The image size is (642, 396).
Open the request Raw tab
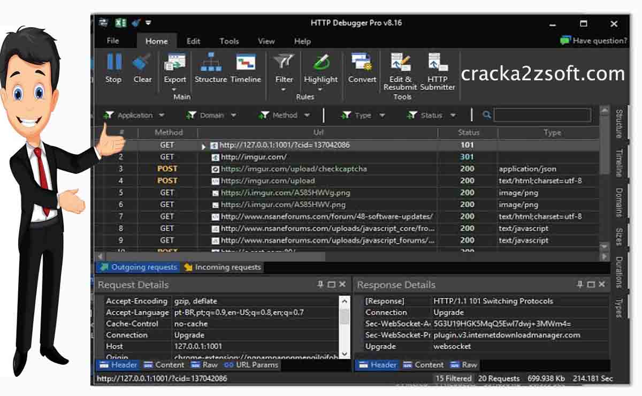204,365
